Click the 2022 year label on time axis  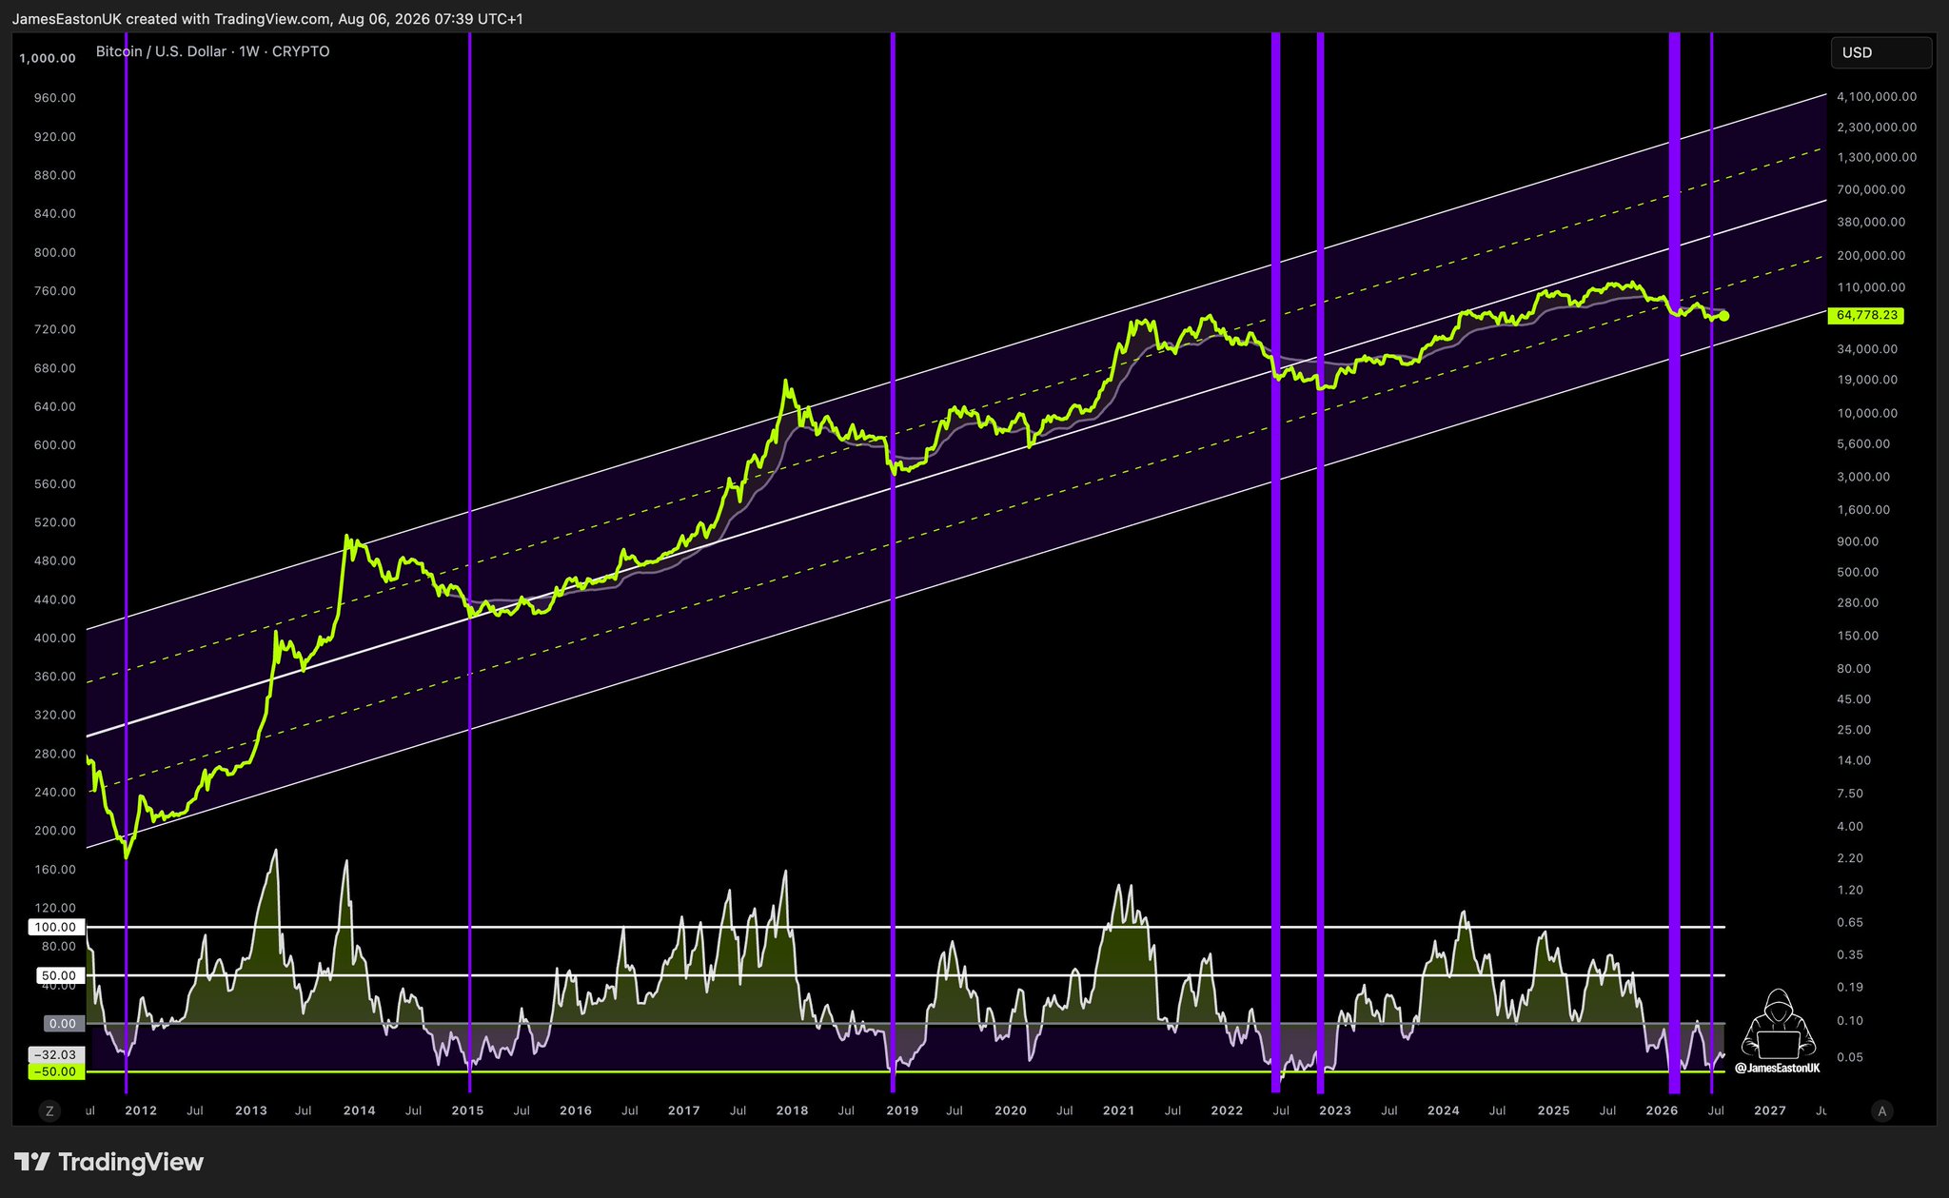[x=1228, y=1110]
